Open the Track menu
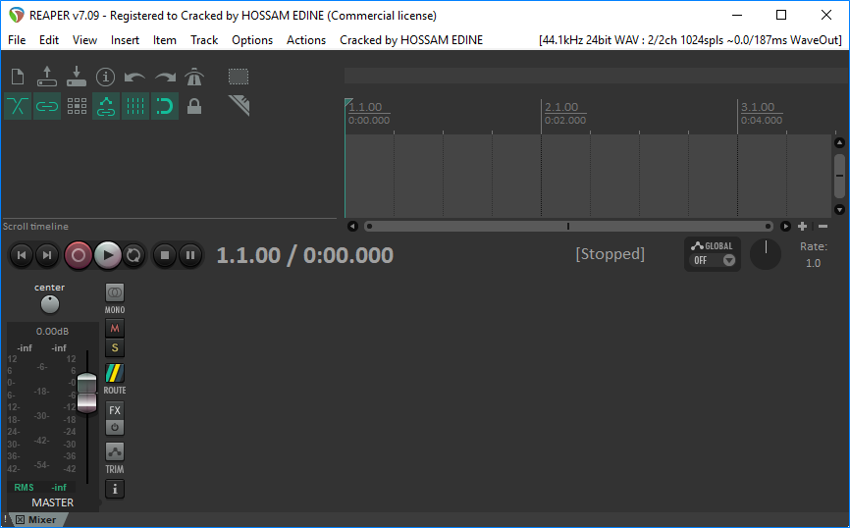Screen dimensions: 850x528 point(204,40)
